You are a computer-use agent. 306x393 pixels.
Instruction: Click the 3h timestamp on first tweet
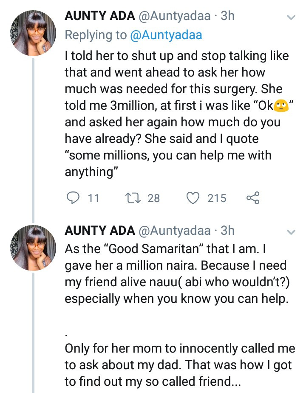click(227, 16)
